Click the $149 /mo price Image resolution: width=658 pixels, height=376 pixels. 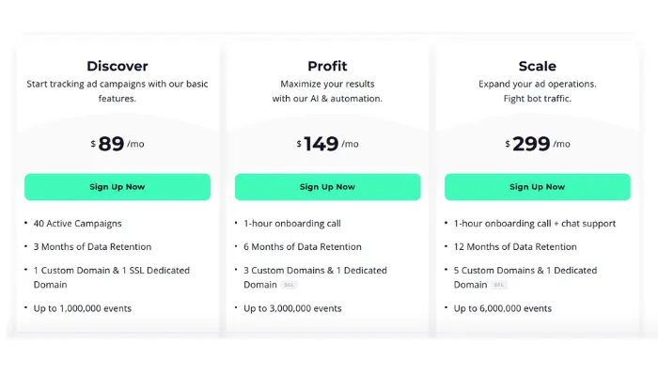click(x=327, y=144)
